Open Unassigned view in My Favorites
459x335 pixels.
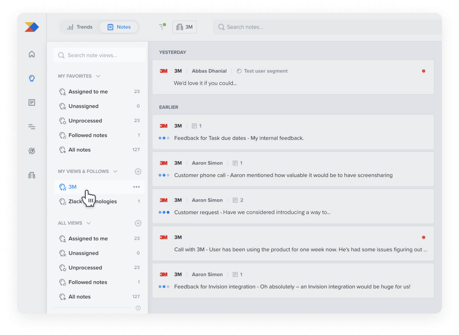(x=99, y=106)
